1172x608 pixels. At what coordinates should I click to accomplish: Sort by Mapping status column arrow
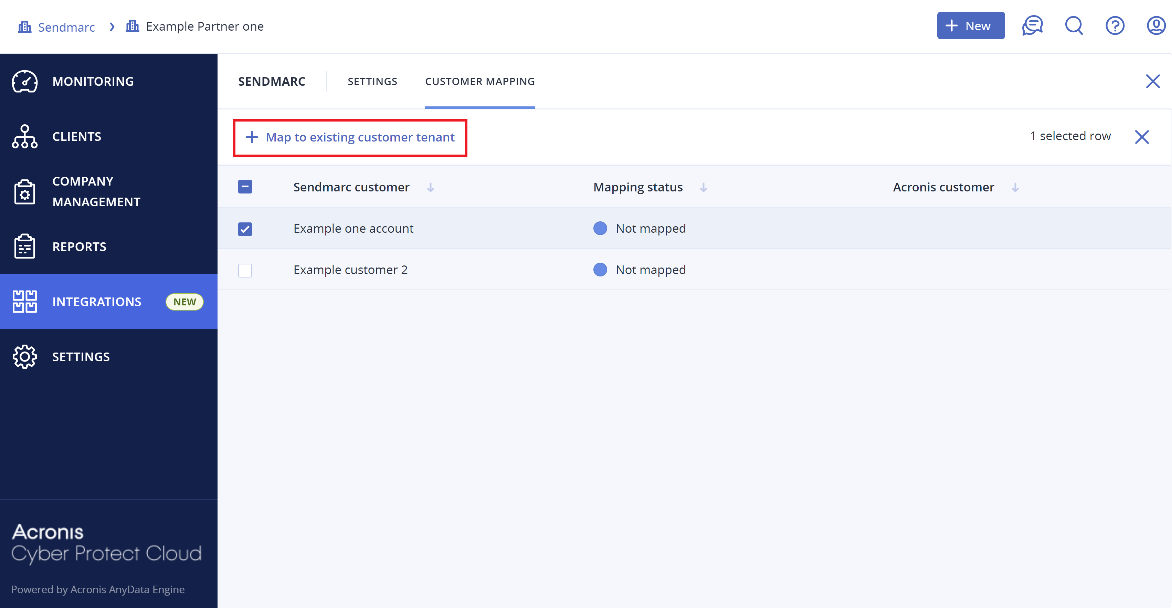[x=704, y=188]
